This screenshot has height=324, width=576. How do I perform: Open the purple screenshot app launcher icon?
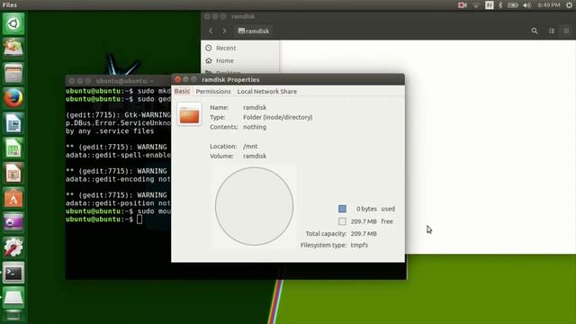pyautogui.click(x=13, y=222)
